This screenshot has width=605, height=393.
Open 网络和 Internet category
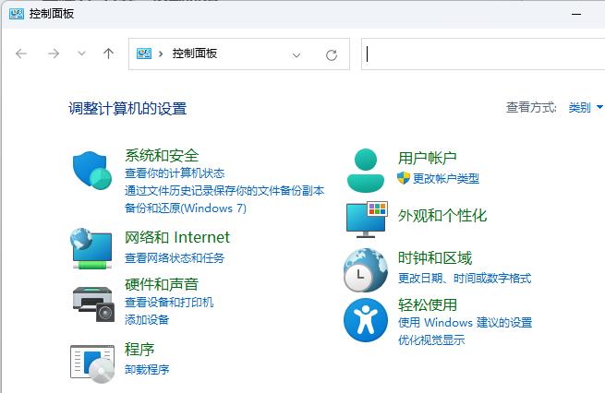[x=177, y=237]
